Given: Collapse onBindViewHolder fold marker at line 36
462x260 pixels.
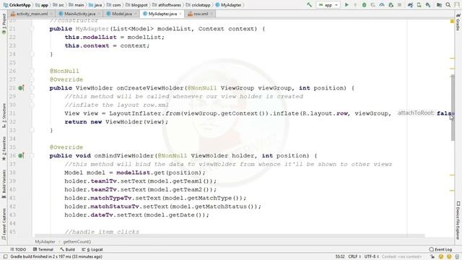Looking at the screenshot, I should pos(32,155).
